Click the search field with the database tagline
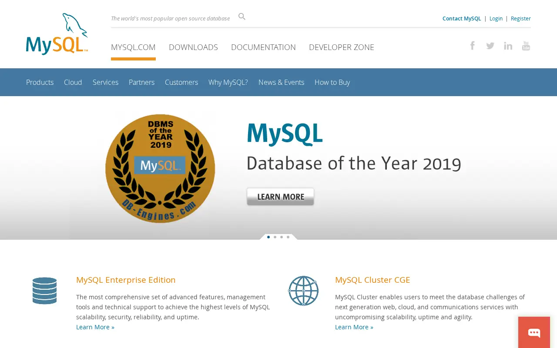Image resolution: width=557 pixels, height=348 pixels. click(171, 18)
